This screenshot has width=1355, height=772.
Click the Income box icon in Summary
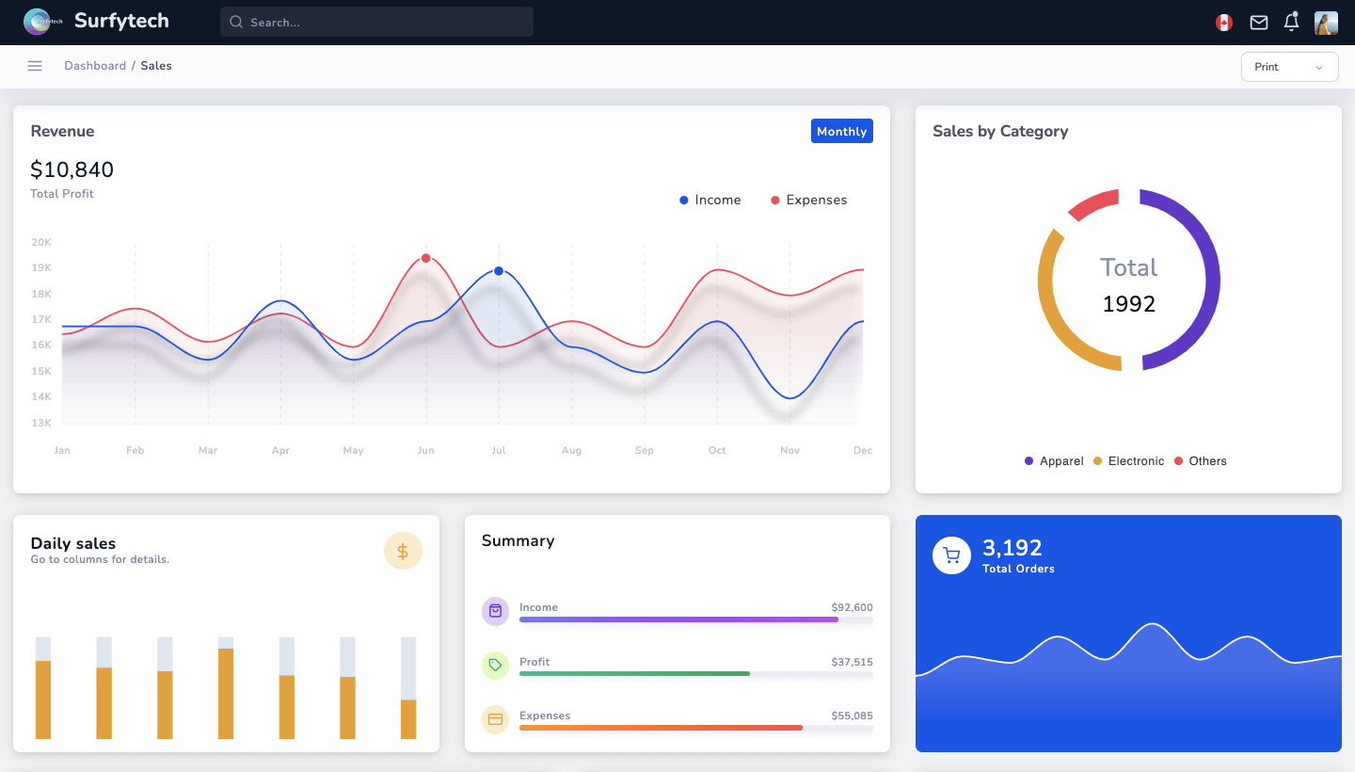click(x=495, y=611)
